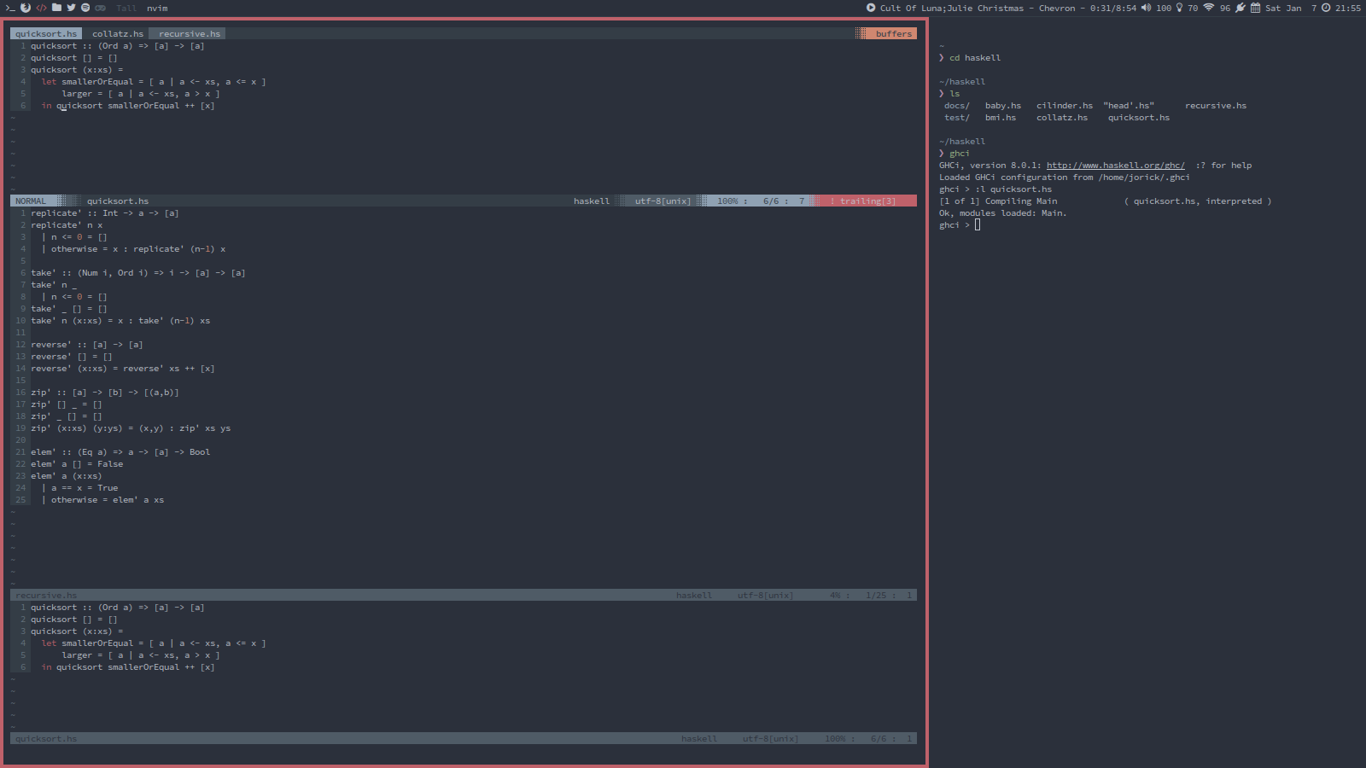Click the reverse' :: [a] -> [a] line
Image resolution: width=1366 pixels, height=768 pixels.
[87, 345]
